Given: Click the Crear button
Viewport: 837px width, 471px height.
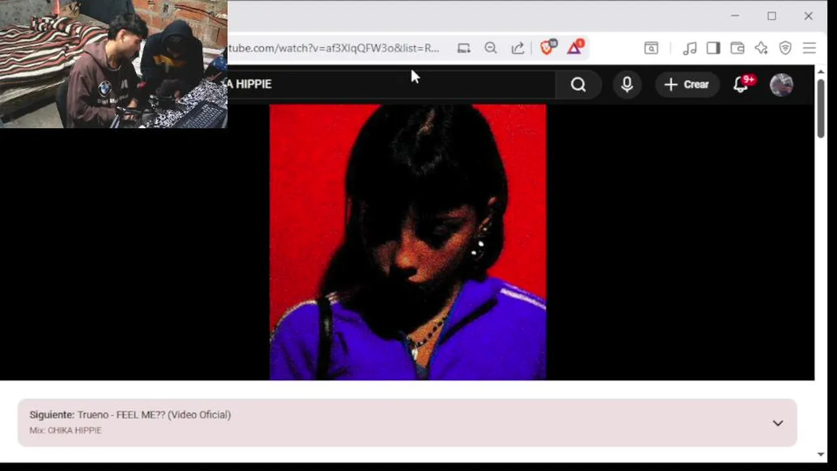Looking at the screenshot, I should click(687, 84).
